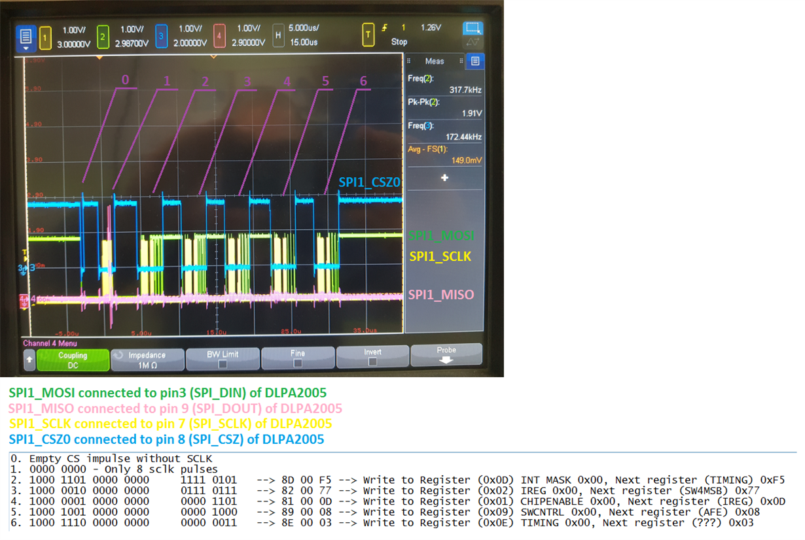Click line 1 Only 8 sclk pulses
The image size is (805, 540).
pyautogui.click(x=115, y=469)
